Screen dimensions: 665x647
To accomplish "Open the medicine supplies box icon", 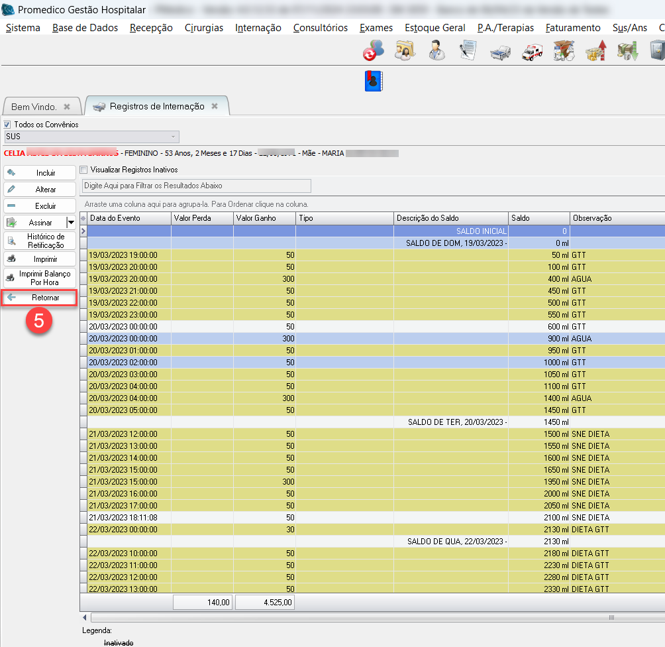I will (x=564, y=51).
